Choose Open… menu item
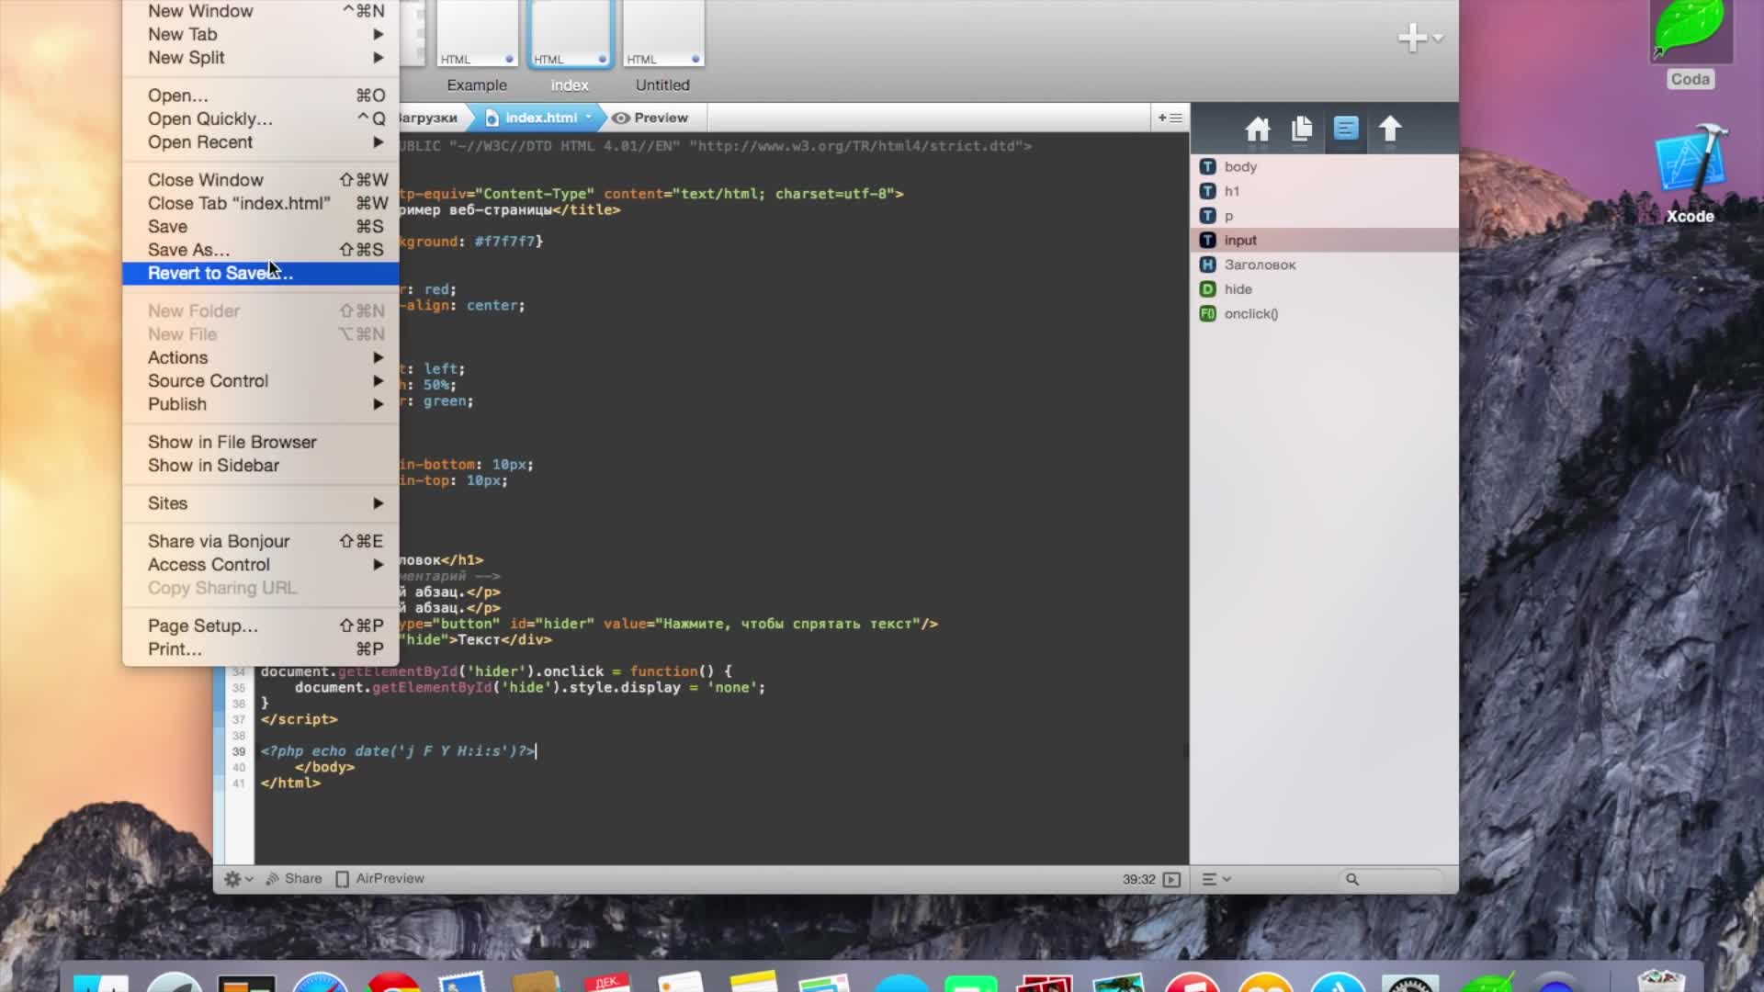 click(x=261, y=96)
